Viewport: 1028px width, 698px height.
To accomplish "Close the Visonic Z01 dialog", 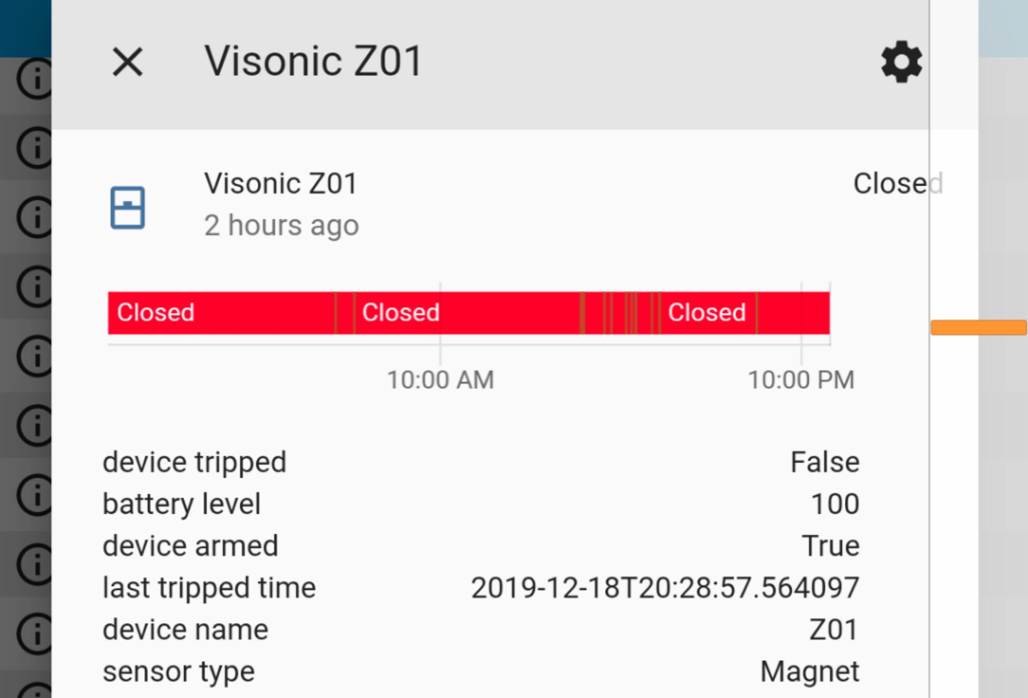I will pyautogui.click(x=127, y=61).
